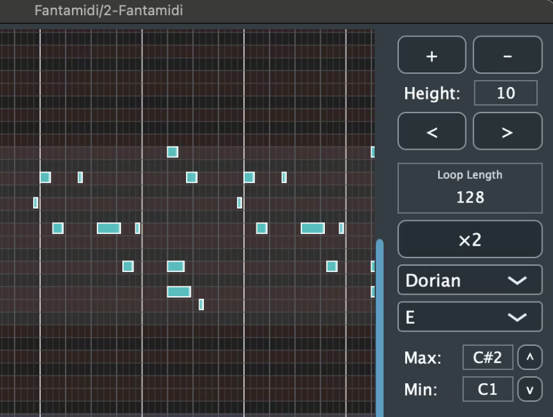Image resolution: width=553 pixels, height=417 pixels.
Task: Open the E root note dropdown
Action: tap(470, 317)
